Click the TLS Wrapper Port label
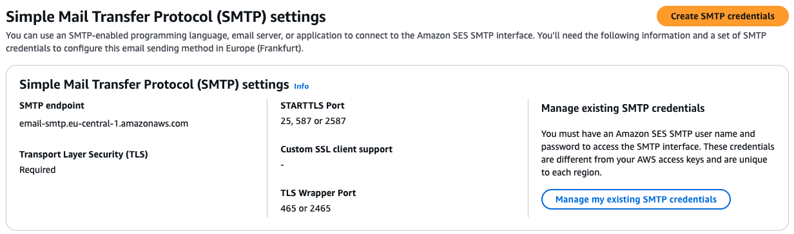This screenshot has width=794, height=234. [x=318, y=193]
